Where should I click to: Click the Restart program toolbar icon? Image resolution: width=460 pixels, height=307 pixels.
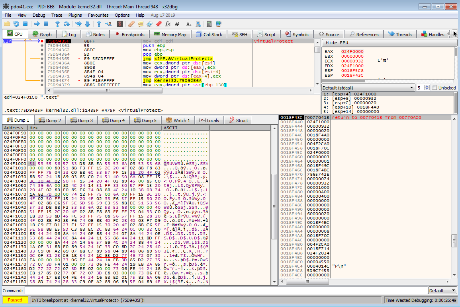point(16,24)
